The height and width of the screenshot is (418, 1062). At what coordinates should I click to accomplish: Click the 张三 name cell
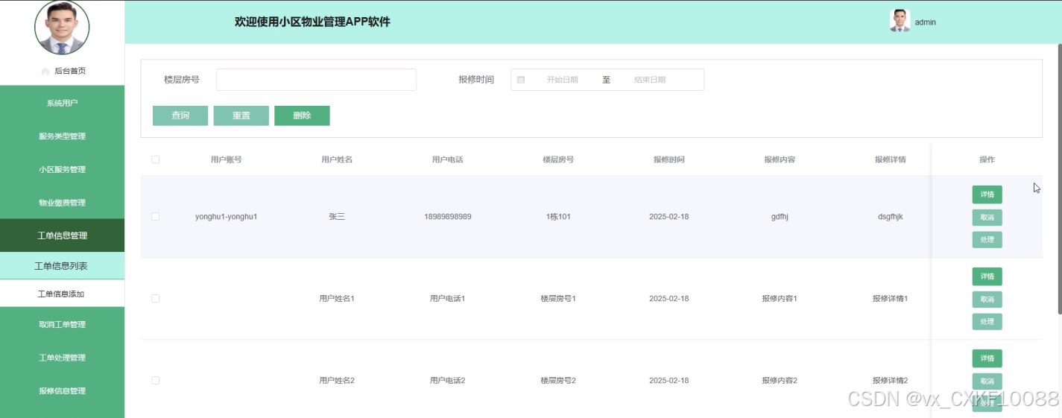(337, 217)
